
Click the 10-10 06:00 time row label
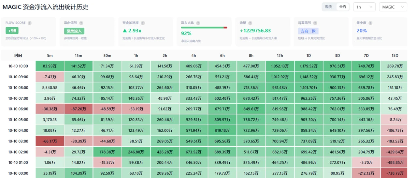pyautogui.click(x=18, y=109)
